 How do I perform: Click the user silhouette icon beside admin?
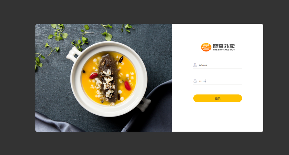point(195,65)
